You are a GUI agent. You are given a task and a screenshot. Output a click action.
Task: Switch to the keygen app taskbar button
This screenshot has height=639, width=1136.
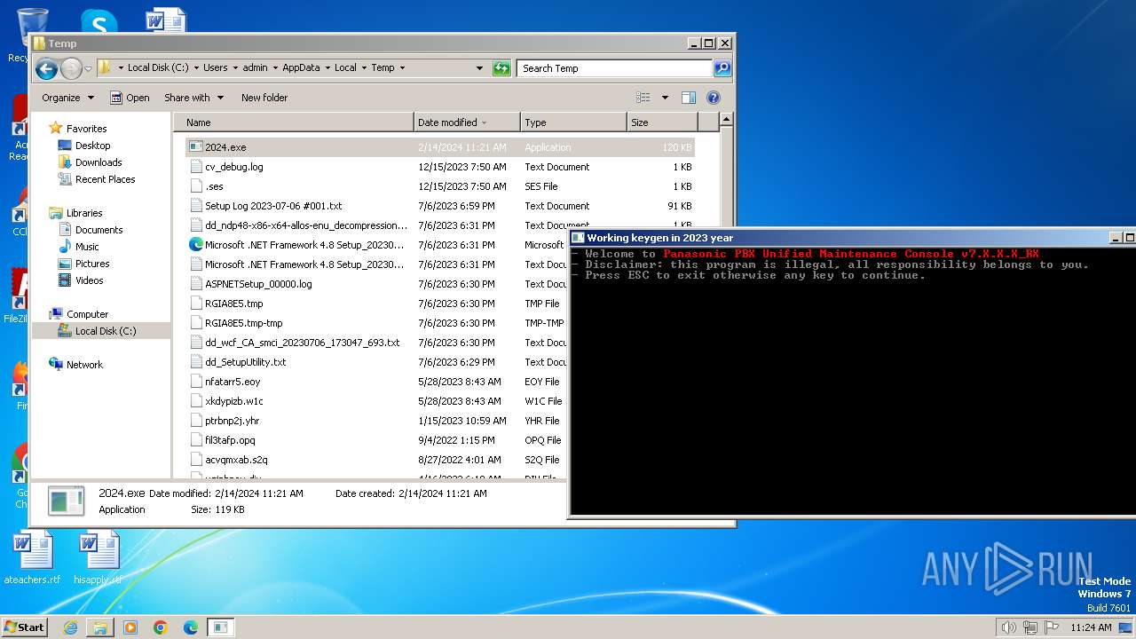(221, 627)
